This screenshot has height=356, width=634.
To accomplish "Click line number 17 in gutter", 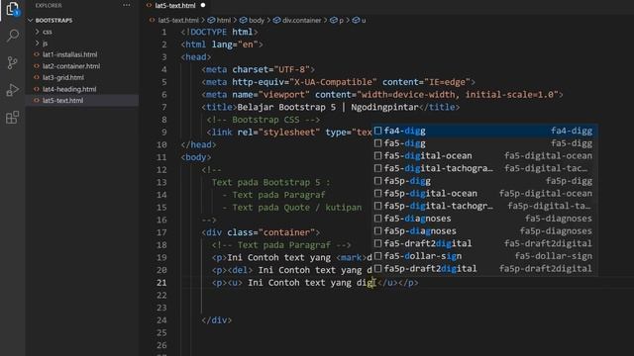I will point(161,232).
